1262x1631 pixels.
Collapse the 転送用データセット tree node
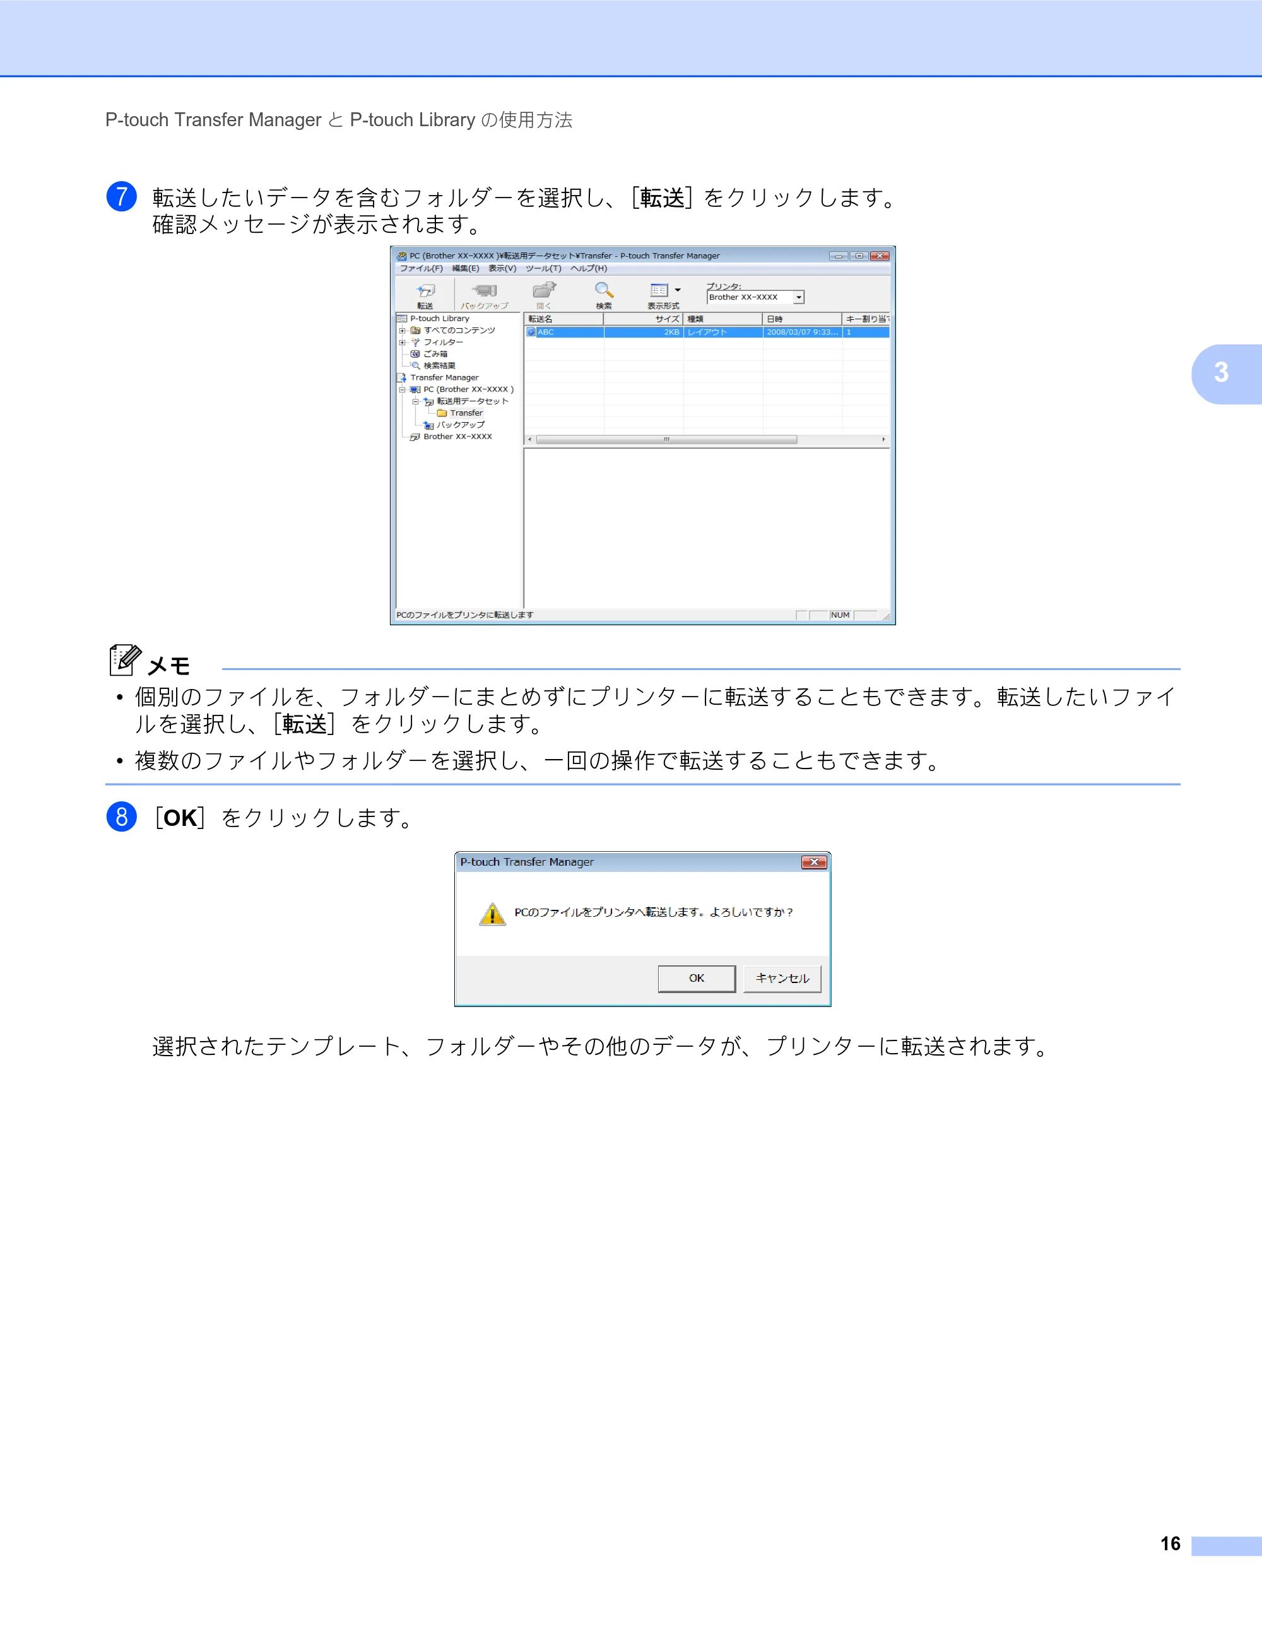(415, 401)
